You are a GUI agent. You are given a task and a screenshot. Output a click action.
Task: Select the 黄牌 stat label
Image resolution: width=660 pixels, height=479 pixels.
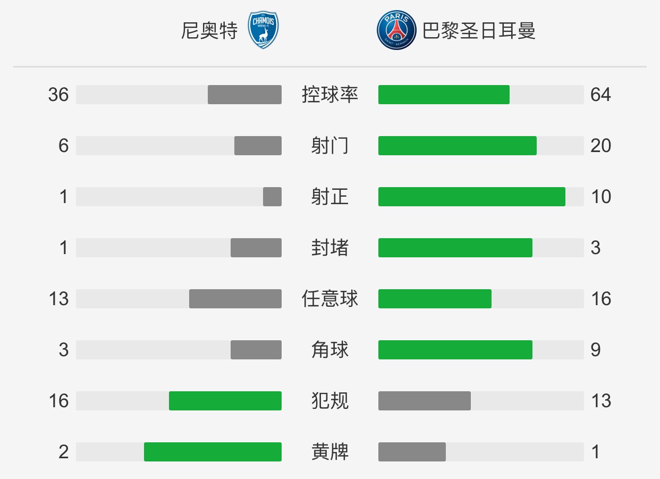coord(330,452)
